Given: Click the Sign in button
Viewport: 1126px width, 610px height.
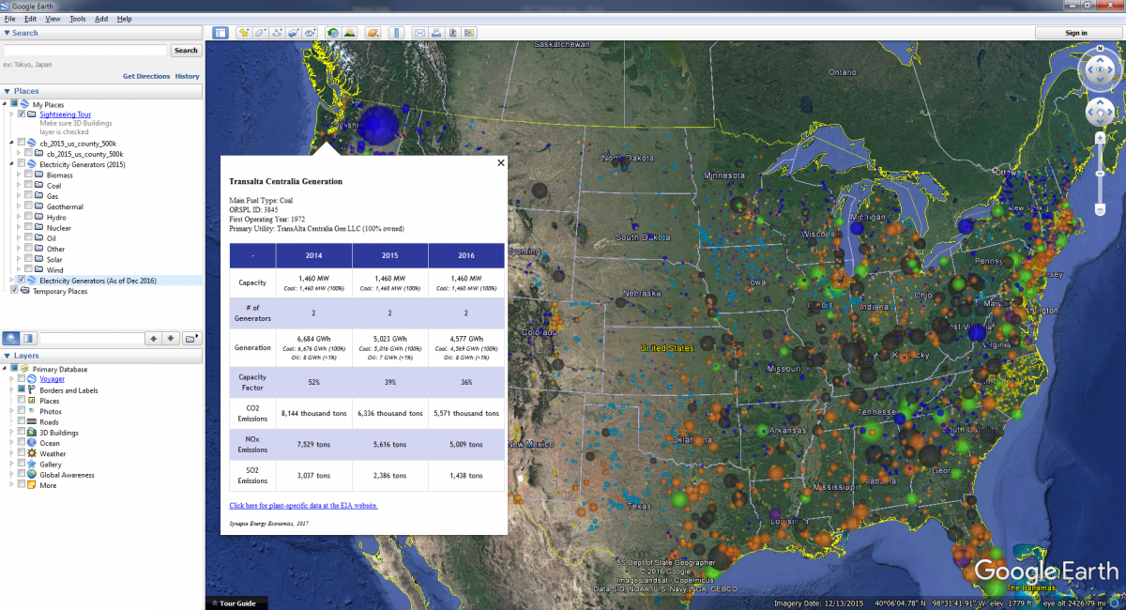Looking at the screenshot, I should coord(1076,33).
